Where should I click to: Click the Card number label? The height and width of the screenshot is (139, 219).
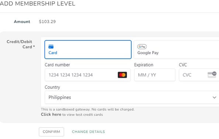(57, 65)
